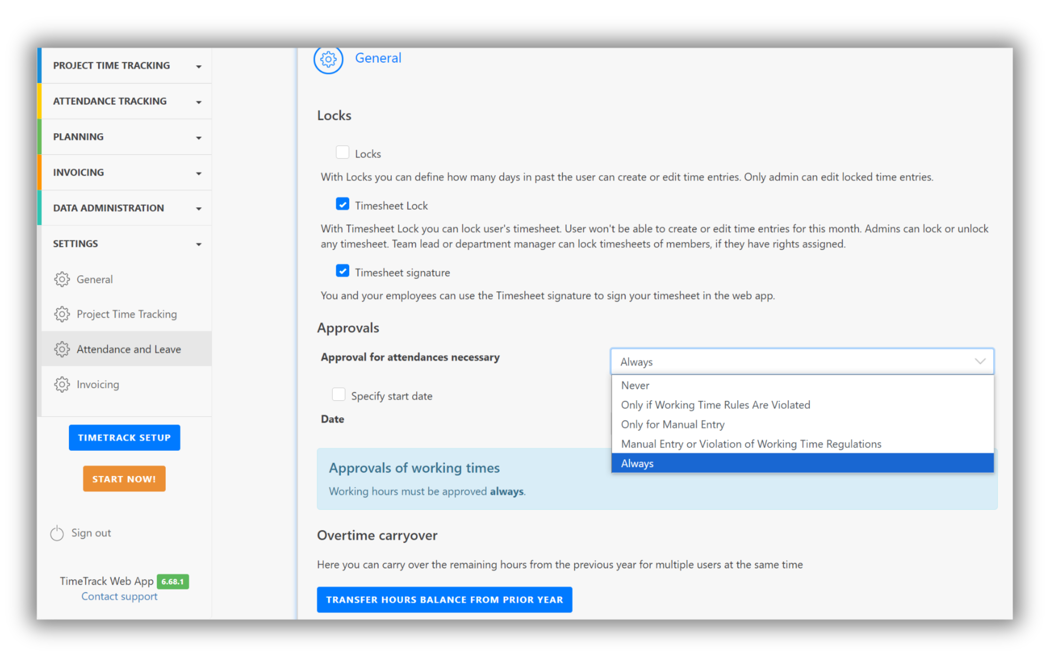Image resolution: width=1048 pixels, height=669 pixels.
Task: Uncheck the Timesheet signature option
Action: tap(342, 271)
